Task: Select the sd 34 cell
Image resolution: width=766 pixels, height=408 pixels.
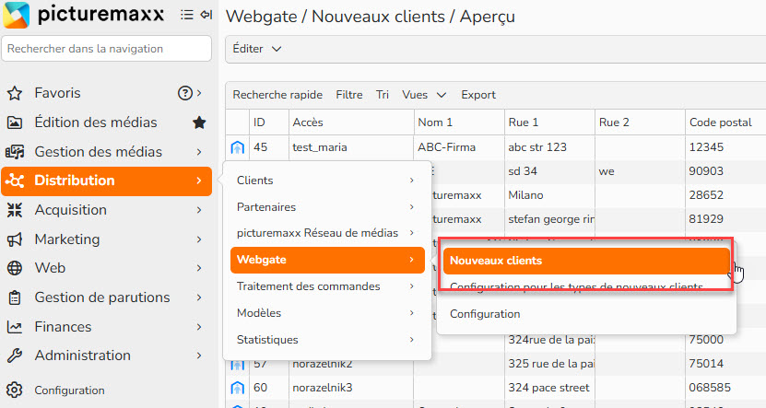Action: (549, 171)
